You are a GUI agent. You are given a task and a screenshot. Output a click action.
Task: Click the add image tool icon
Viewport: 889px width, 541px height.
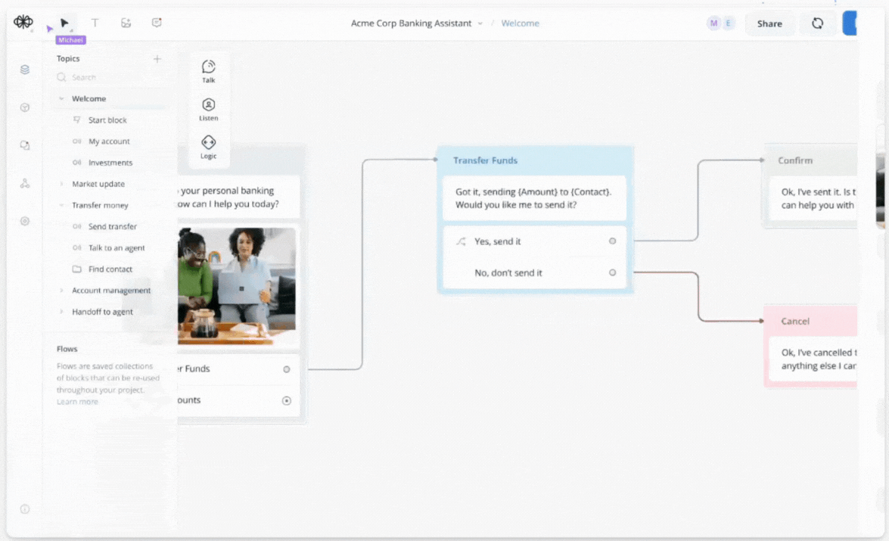click(x=126, y=23)
